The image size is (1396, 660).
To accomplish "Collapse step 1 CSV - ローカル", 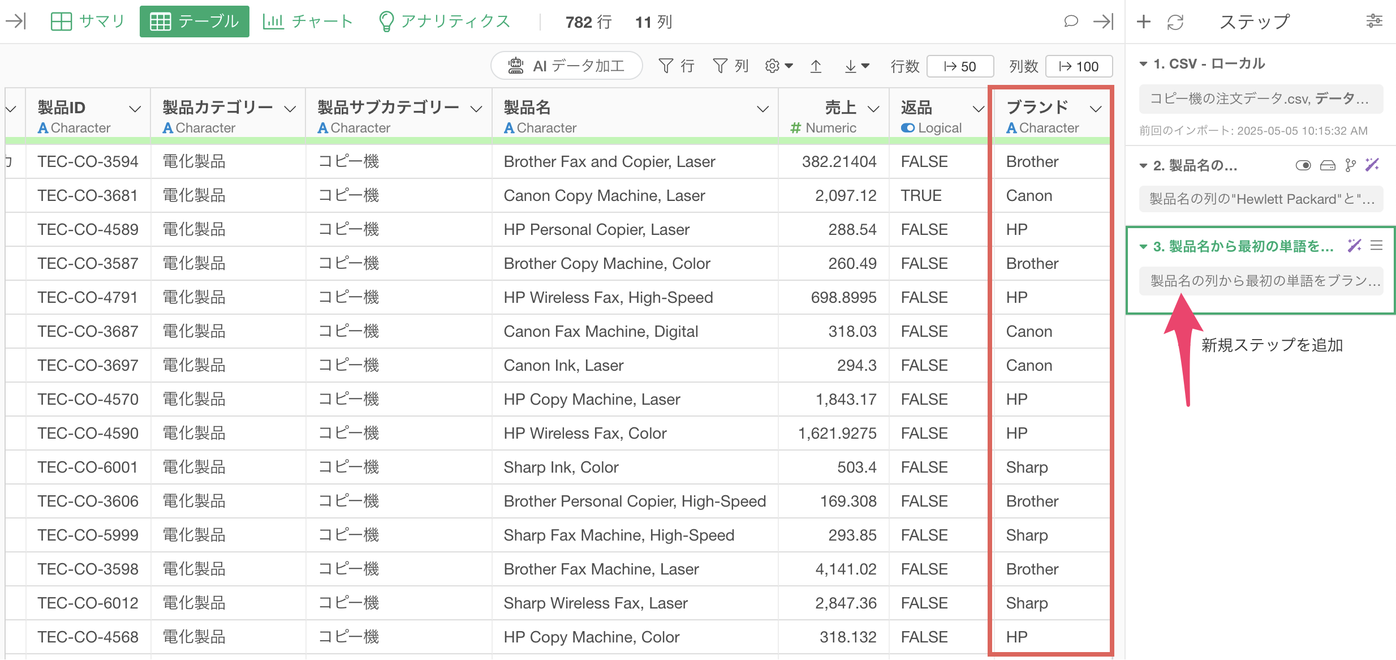I will tap(1143, 64).
